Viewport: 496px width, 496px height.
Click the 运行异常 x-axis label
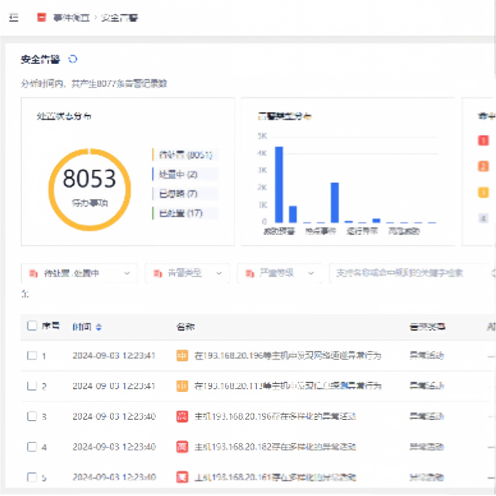click(x=362, y=231)
